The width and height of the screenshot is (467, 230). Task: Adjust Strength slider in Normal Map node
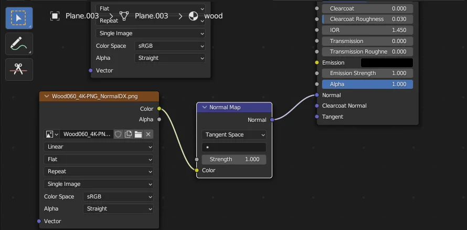click(234, 160)
